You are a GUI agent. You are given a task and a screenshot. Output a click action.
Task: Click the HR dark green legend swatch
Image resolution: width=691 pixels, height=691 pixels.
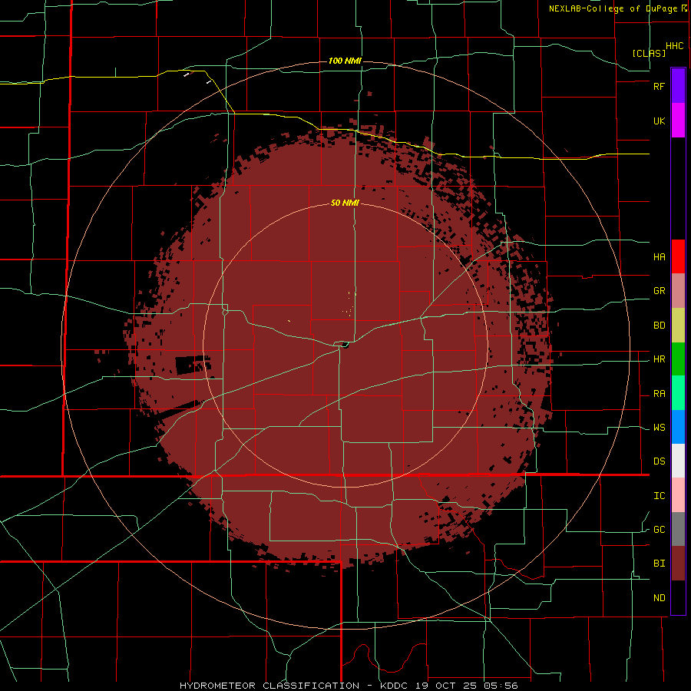click(x=678, y=359)
